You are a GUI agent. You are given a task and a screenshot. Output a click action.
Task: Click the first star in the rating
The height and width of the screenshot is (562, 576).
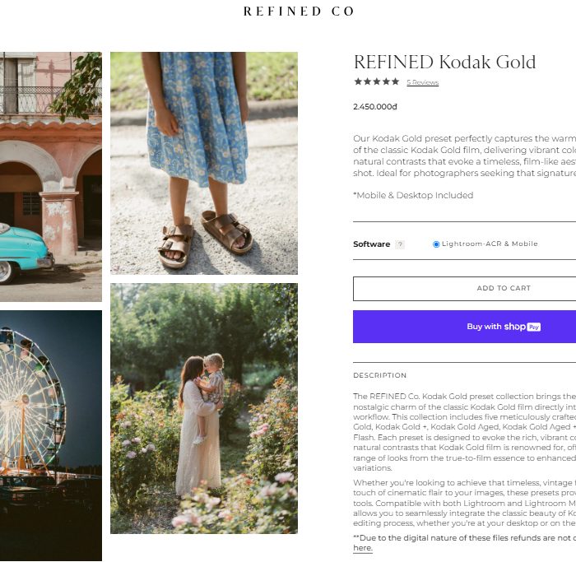point(358,82)
